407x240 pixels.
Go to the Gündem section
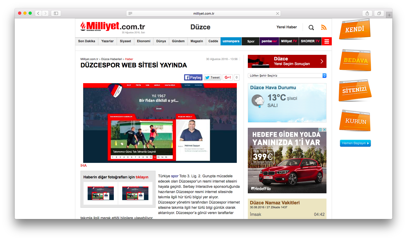(178, 41)
